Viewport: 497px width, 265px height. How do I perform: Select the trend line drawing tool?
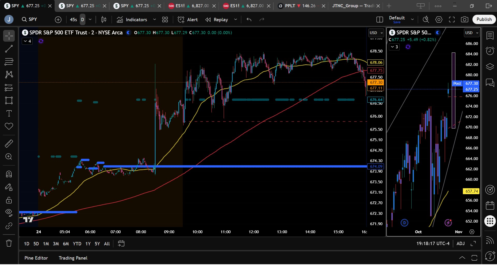9,49
